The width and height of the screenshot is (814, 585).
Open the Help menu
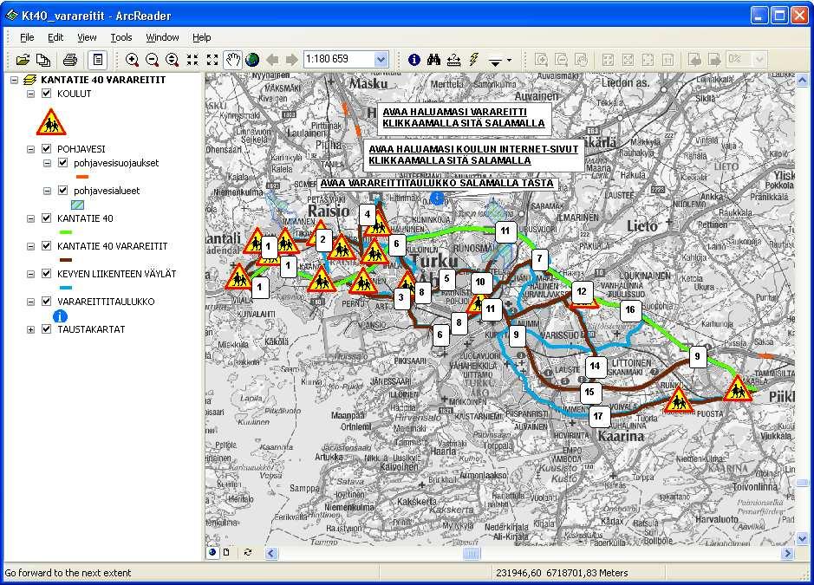coord(201,37)
